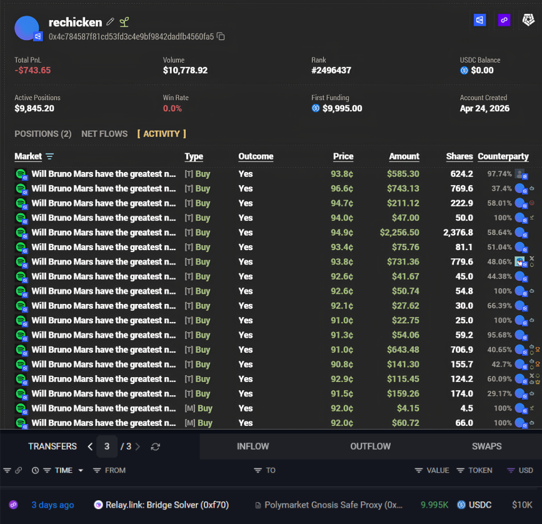
Task: Open the filter icon next to Market header
Action: click(50, 156)
